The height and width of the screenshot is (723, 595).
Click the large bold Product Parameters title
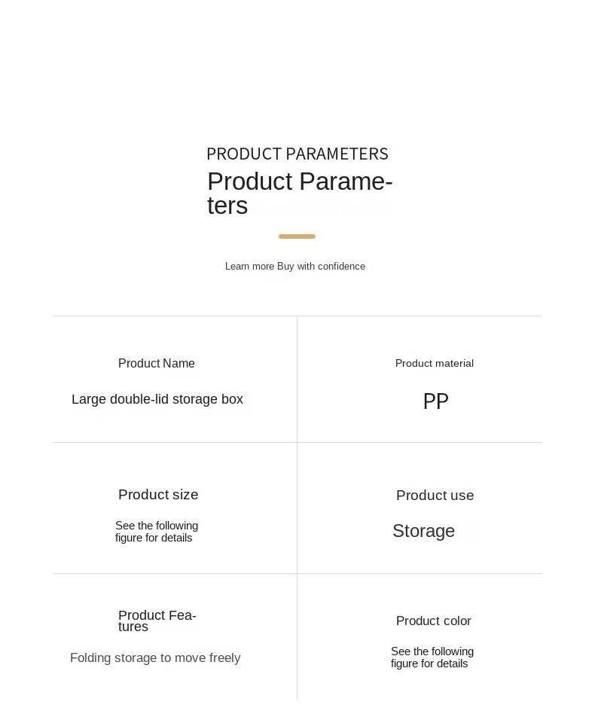pyautogui.click(x=300, y=182)
